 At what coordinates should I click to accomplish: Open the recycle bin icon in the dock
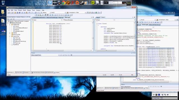[102, 2]
